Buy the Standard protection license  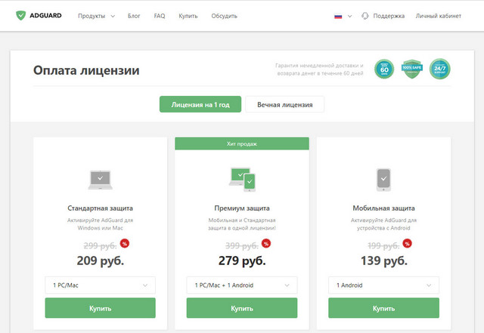pos(100,308)
